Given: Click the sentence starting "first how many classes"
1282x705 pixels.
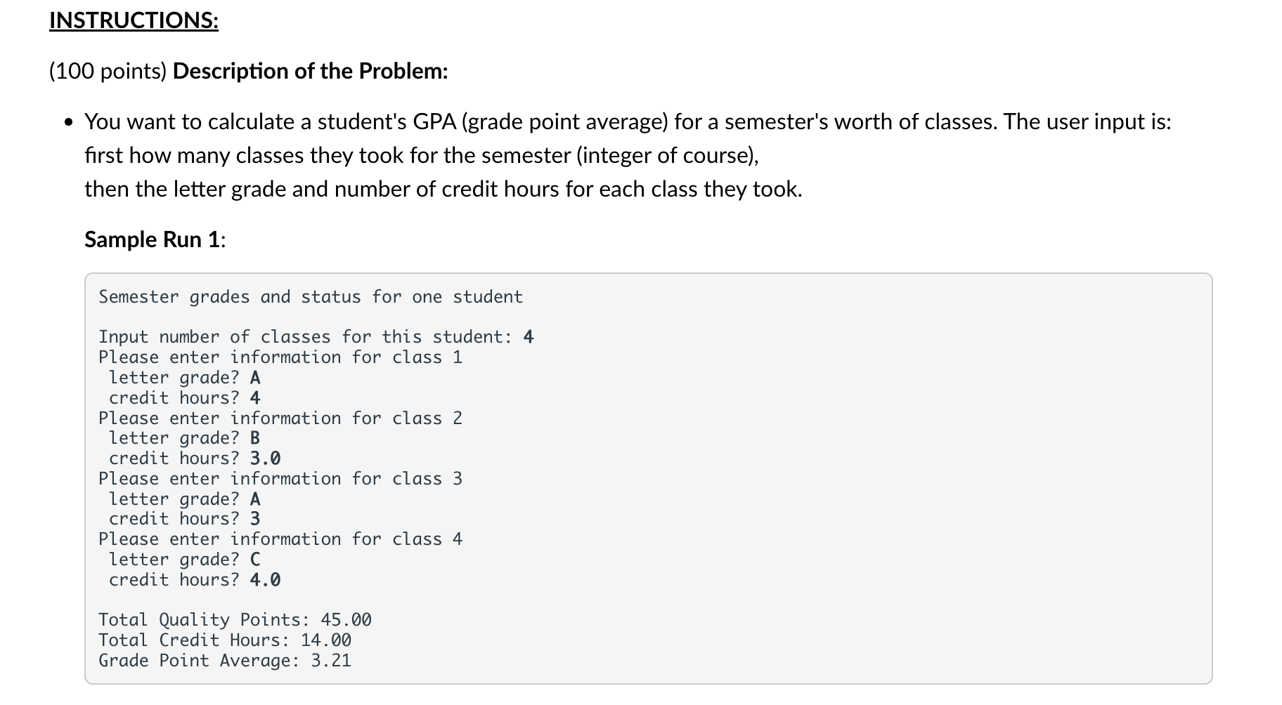Looking at the screenshot, I should tap(422, 155).
